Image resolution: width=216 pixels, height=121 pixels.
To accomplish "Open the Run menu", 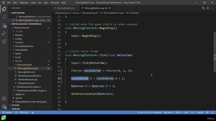I will [x=46, y=3].
